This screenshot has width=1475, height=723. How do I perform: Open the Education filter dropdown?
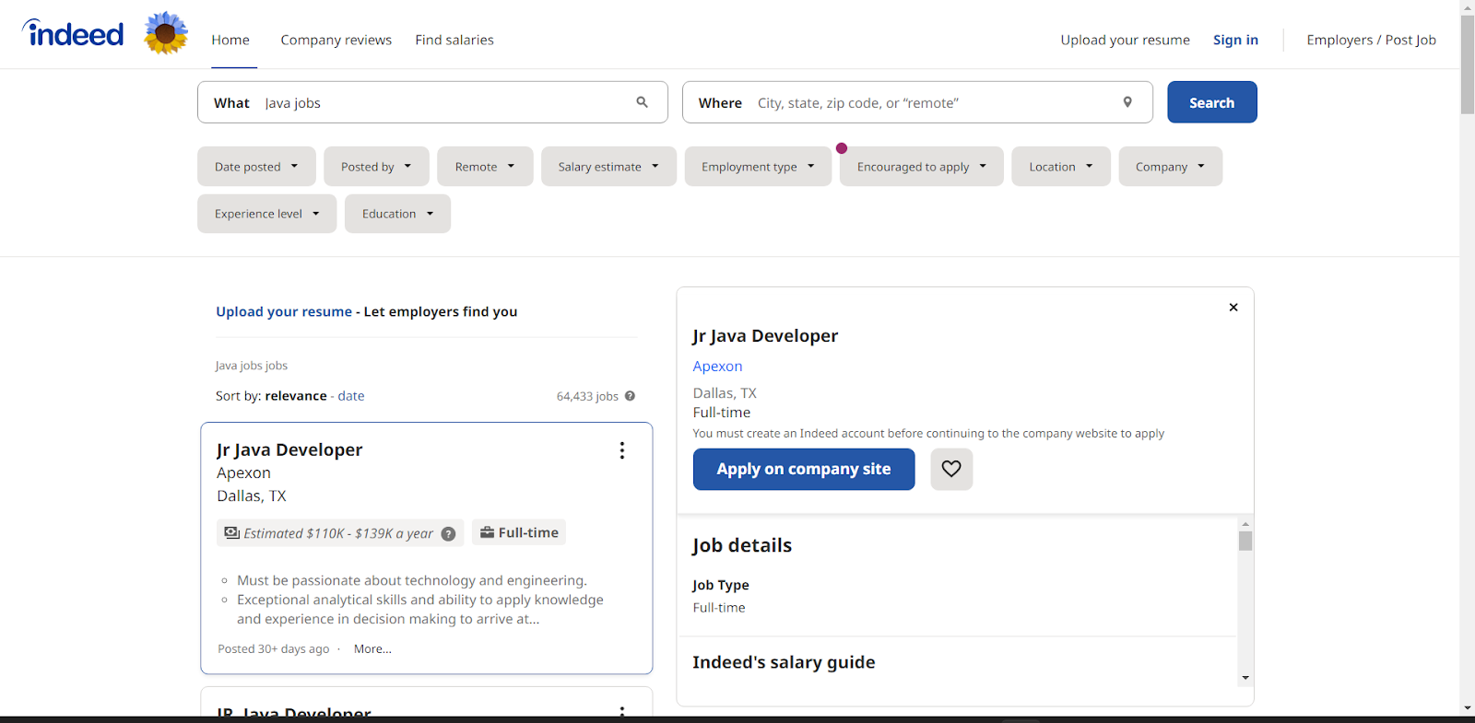397,214
